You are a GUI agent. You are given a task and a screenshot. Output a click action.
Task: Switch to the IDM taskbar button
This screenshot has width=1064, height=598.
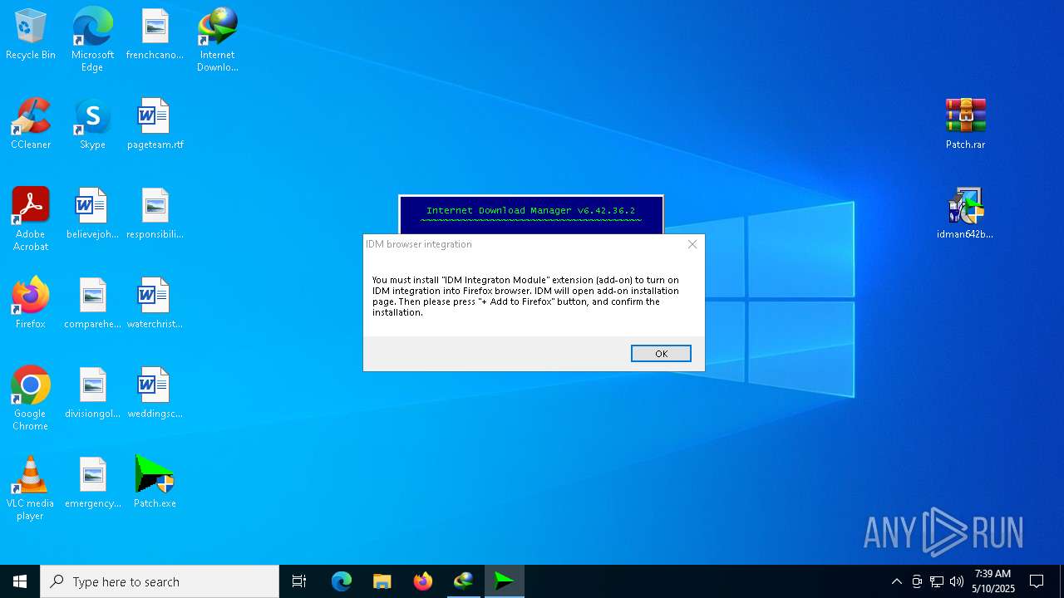(464, 581)
